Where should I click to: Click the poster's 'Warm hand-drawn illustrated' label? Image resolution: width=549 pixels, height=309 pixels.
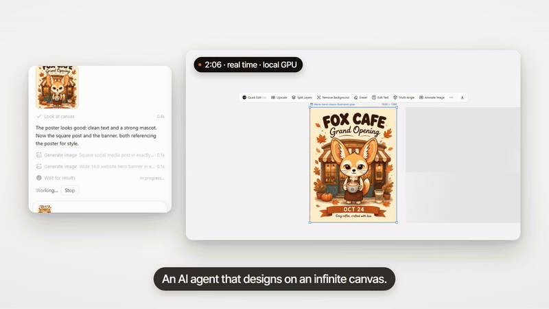[333, 104]
